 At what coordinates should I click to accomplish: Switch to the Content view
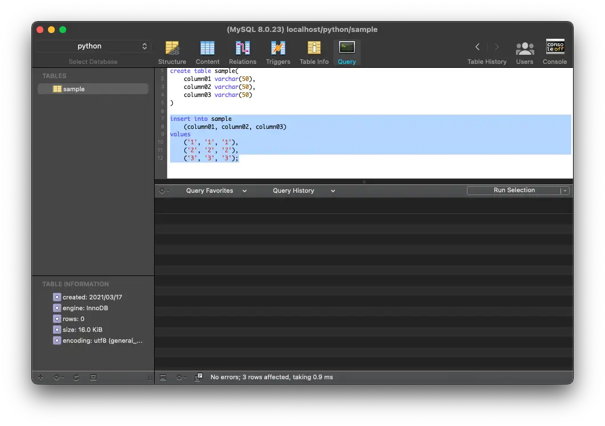coord(207,53)
